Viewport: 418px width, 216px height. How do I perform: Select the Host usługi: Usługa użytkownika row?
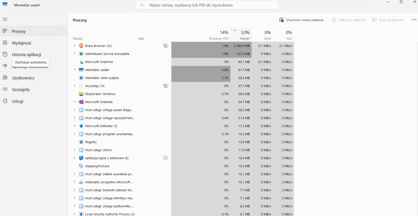point(181,206)
